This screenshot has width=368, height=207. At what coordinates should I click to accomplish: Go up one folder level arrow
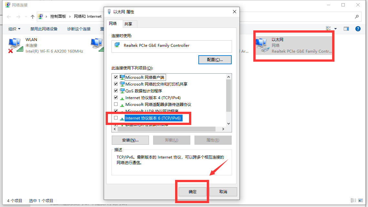point(33,17)
